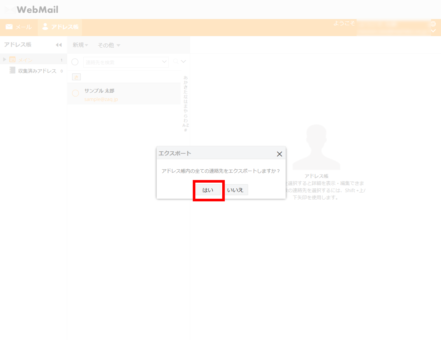This screenshot has width=441, height=340.
Task: Open the search field dropdown arrow
Action: point(164,62)
